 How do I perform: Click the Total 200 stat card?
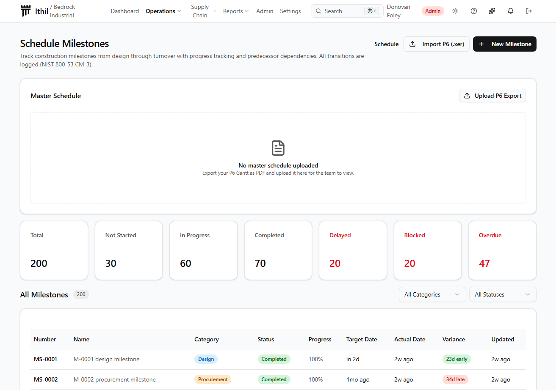(54, 250)
